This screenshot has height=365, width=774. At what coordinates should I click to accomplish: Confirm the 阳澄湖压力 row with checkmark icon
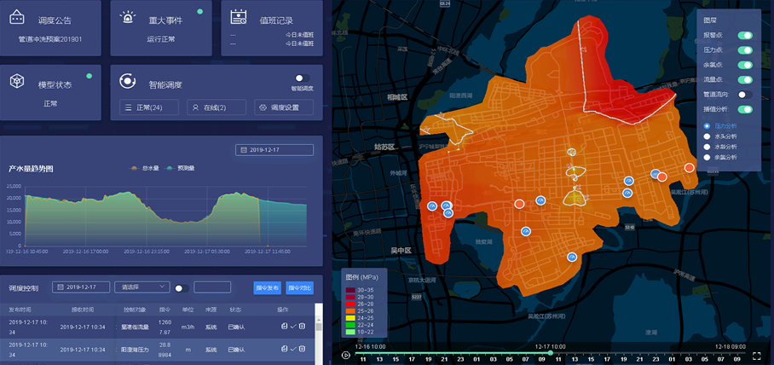(x=293, y=349)
